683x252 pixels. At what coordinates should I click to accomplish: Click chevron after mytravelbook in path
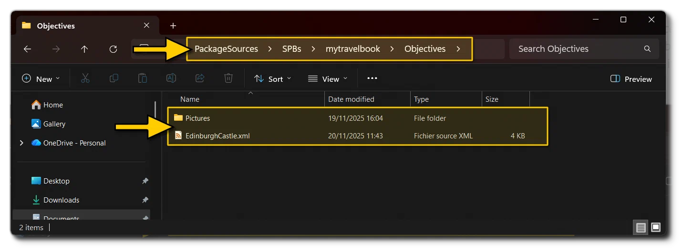(392, 49)
